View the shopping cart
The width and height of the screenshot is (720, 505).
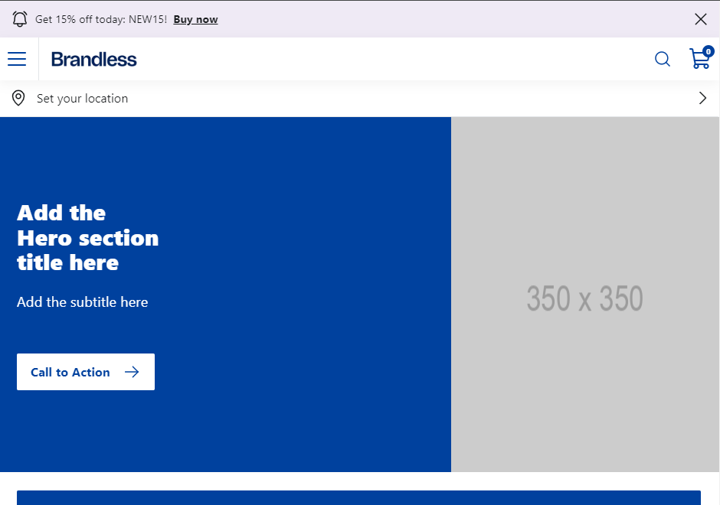[x=701, y=58]
